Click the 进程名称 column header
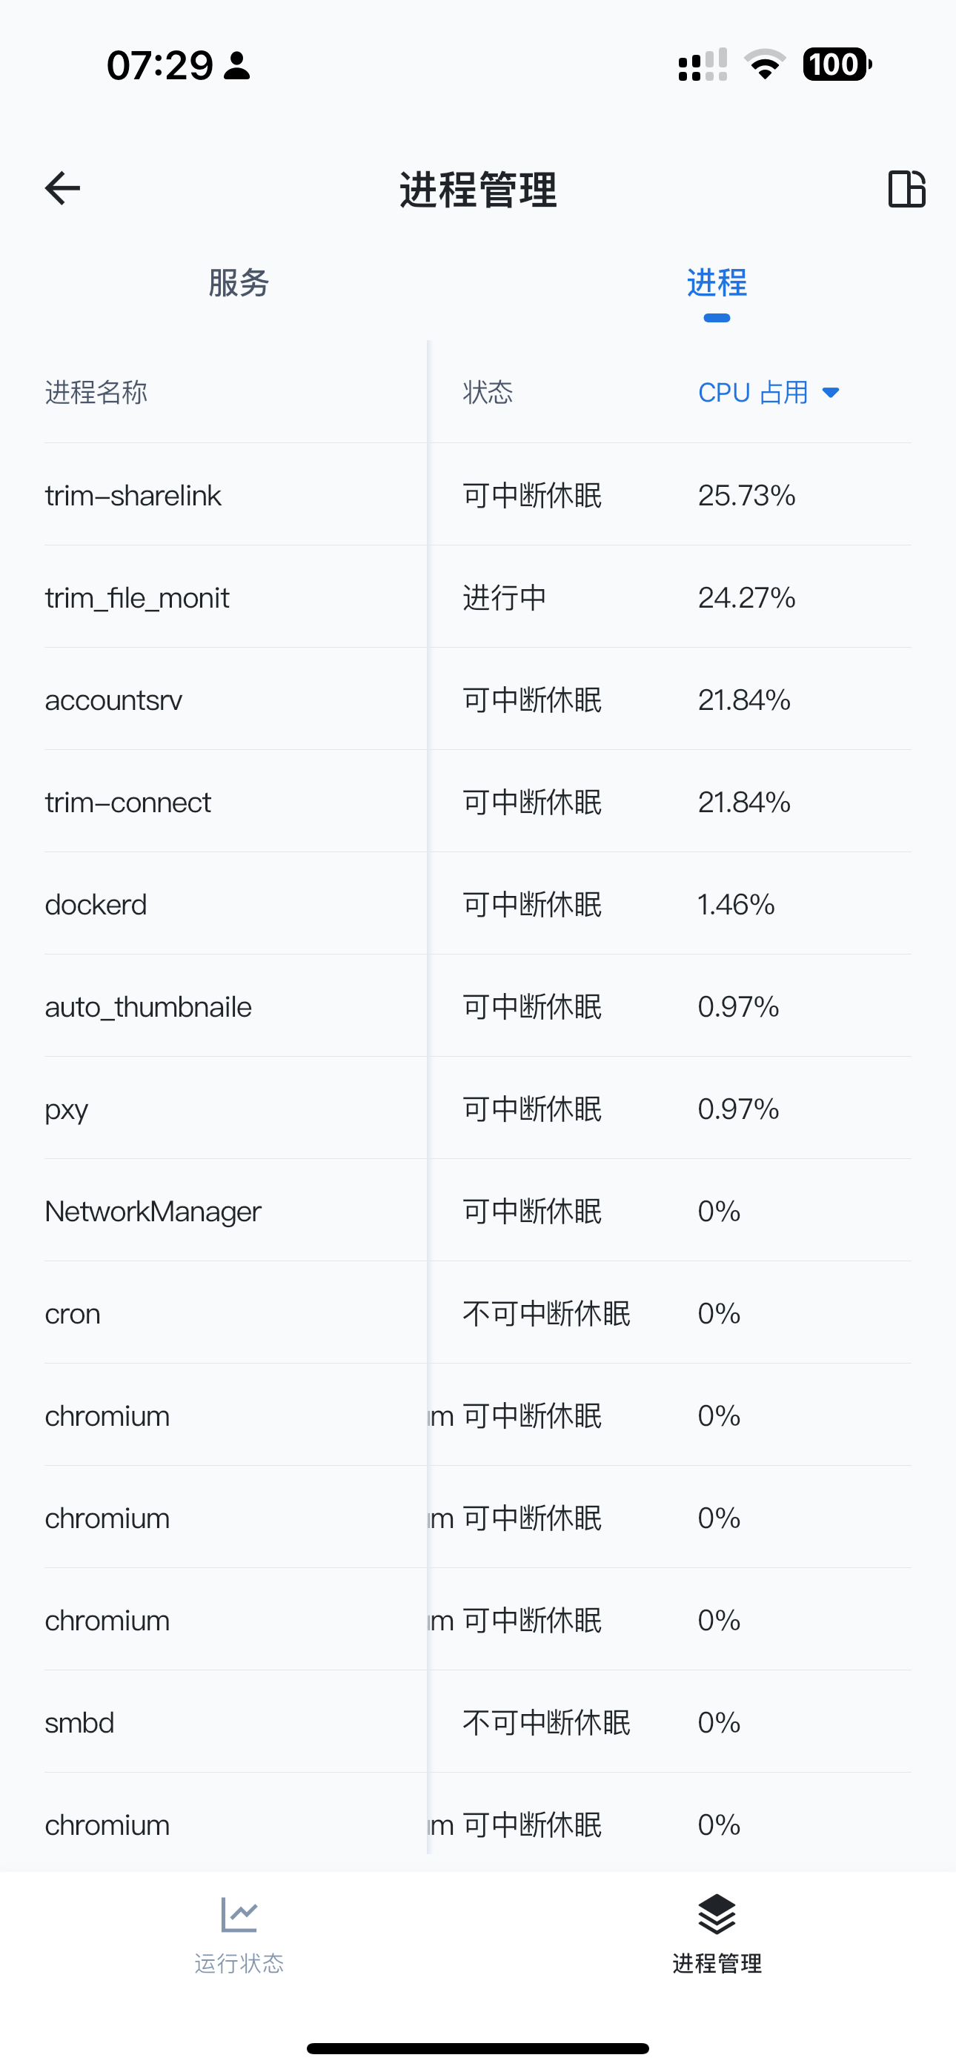This screenshot has width=956, height=2072. click(x=96, y=393)
